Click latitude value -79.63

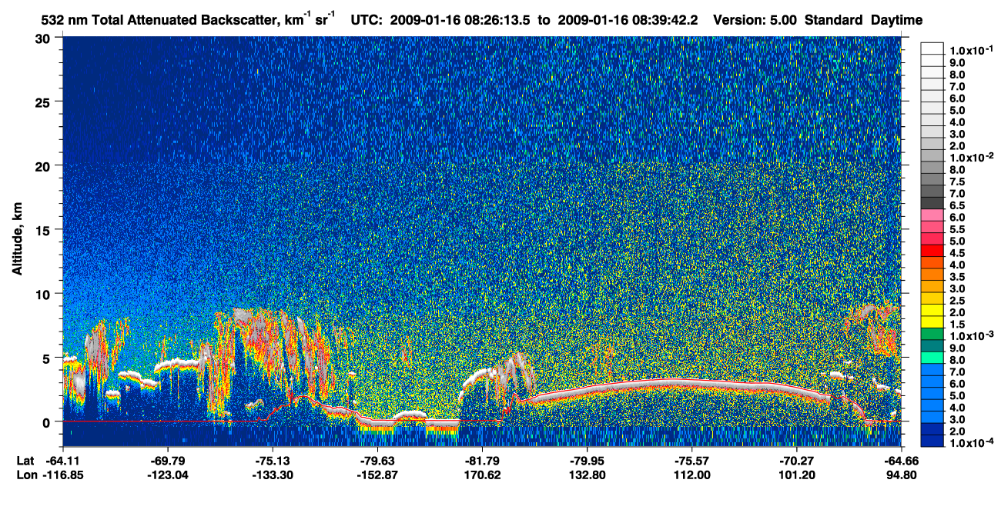377,461
